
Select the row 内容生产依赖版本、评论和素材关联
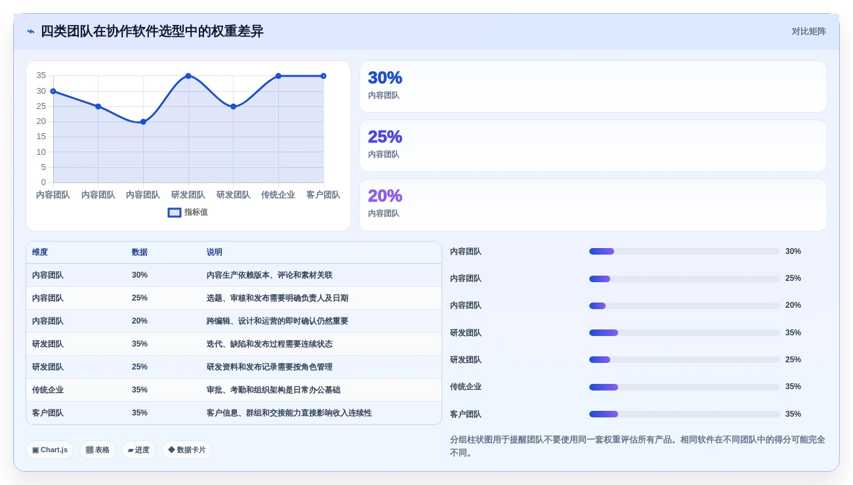click(234, 275)
